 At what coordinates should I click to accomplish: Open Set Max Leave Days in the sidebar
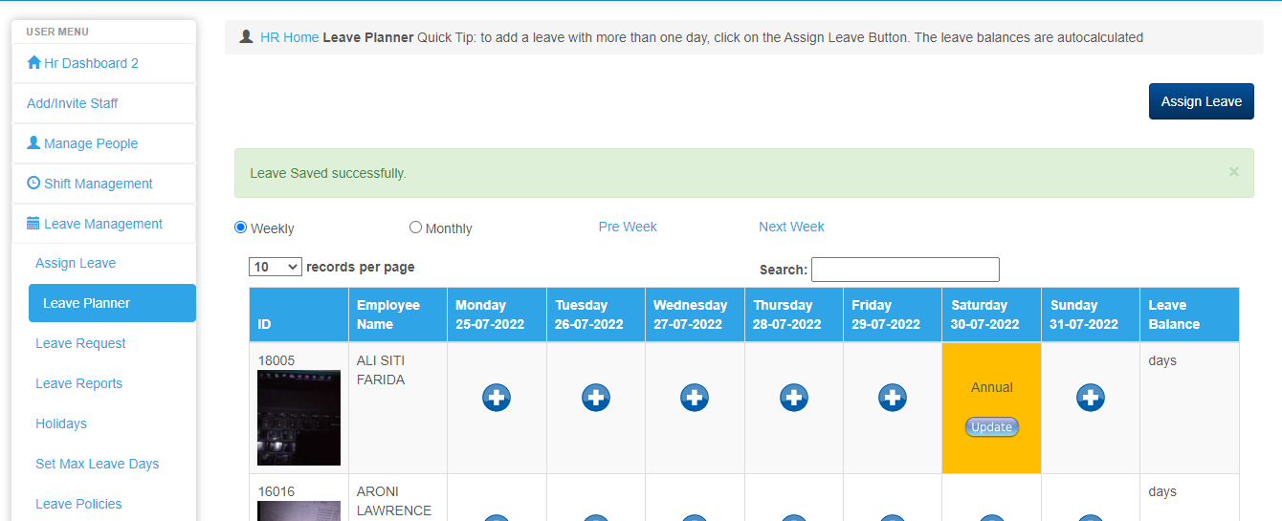pos(98,464)
